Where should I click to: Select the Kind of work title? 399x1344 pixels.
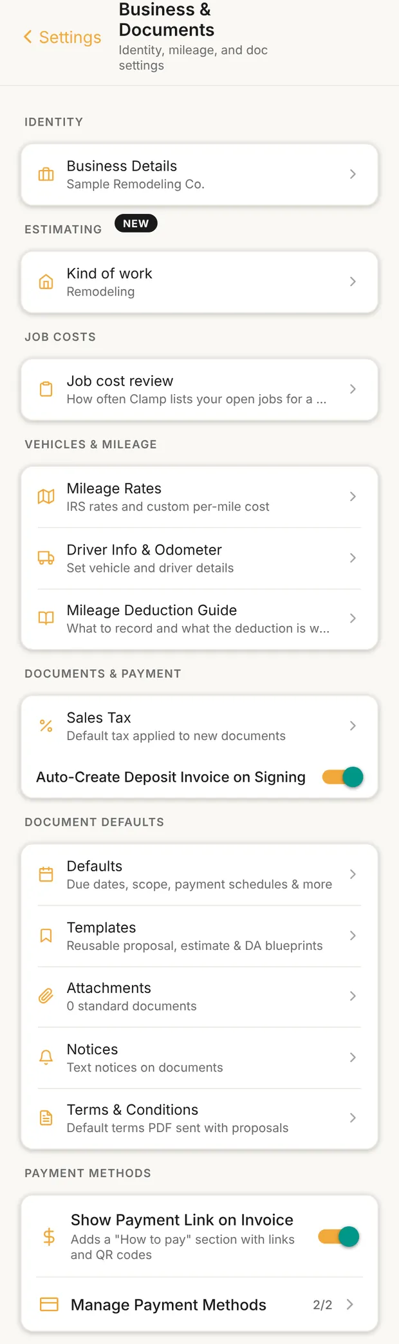pos(109,274)
